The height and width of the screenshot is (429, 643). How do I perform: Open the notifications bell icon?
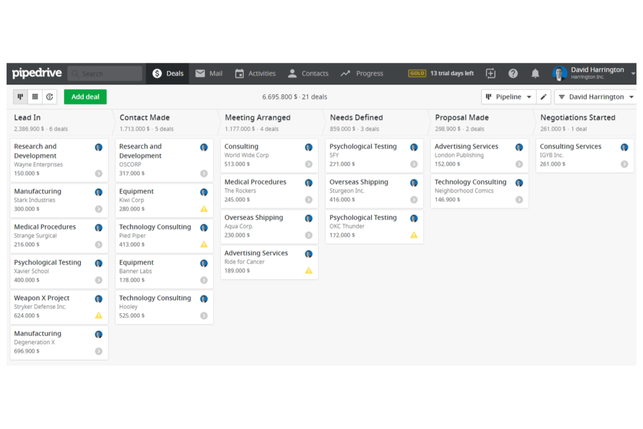pyautogui.click(x=535, y=73)
